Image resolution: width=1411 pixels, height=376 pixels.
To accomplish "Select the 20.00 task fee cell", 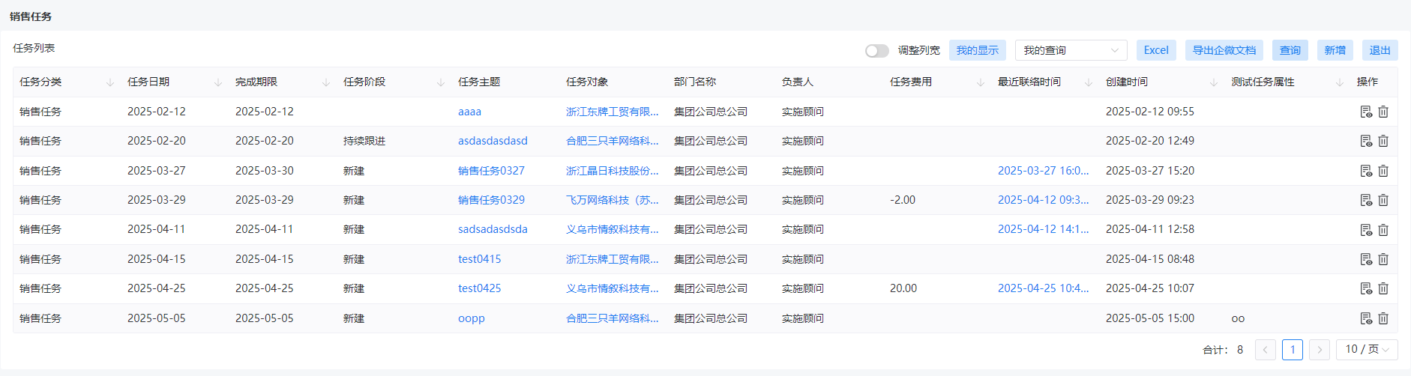I will click(903, 288).
